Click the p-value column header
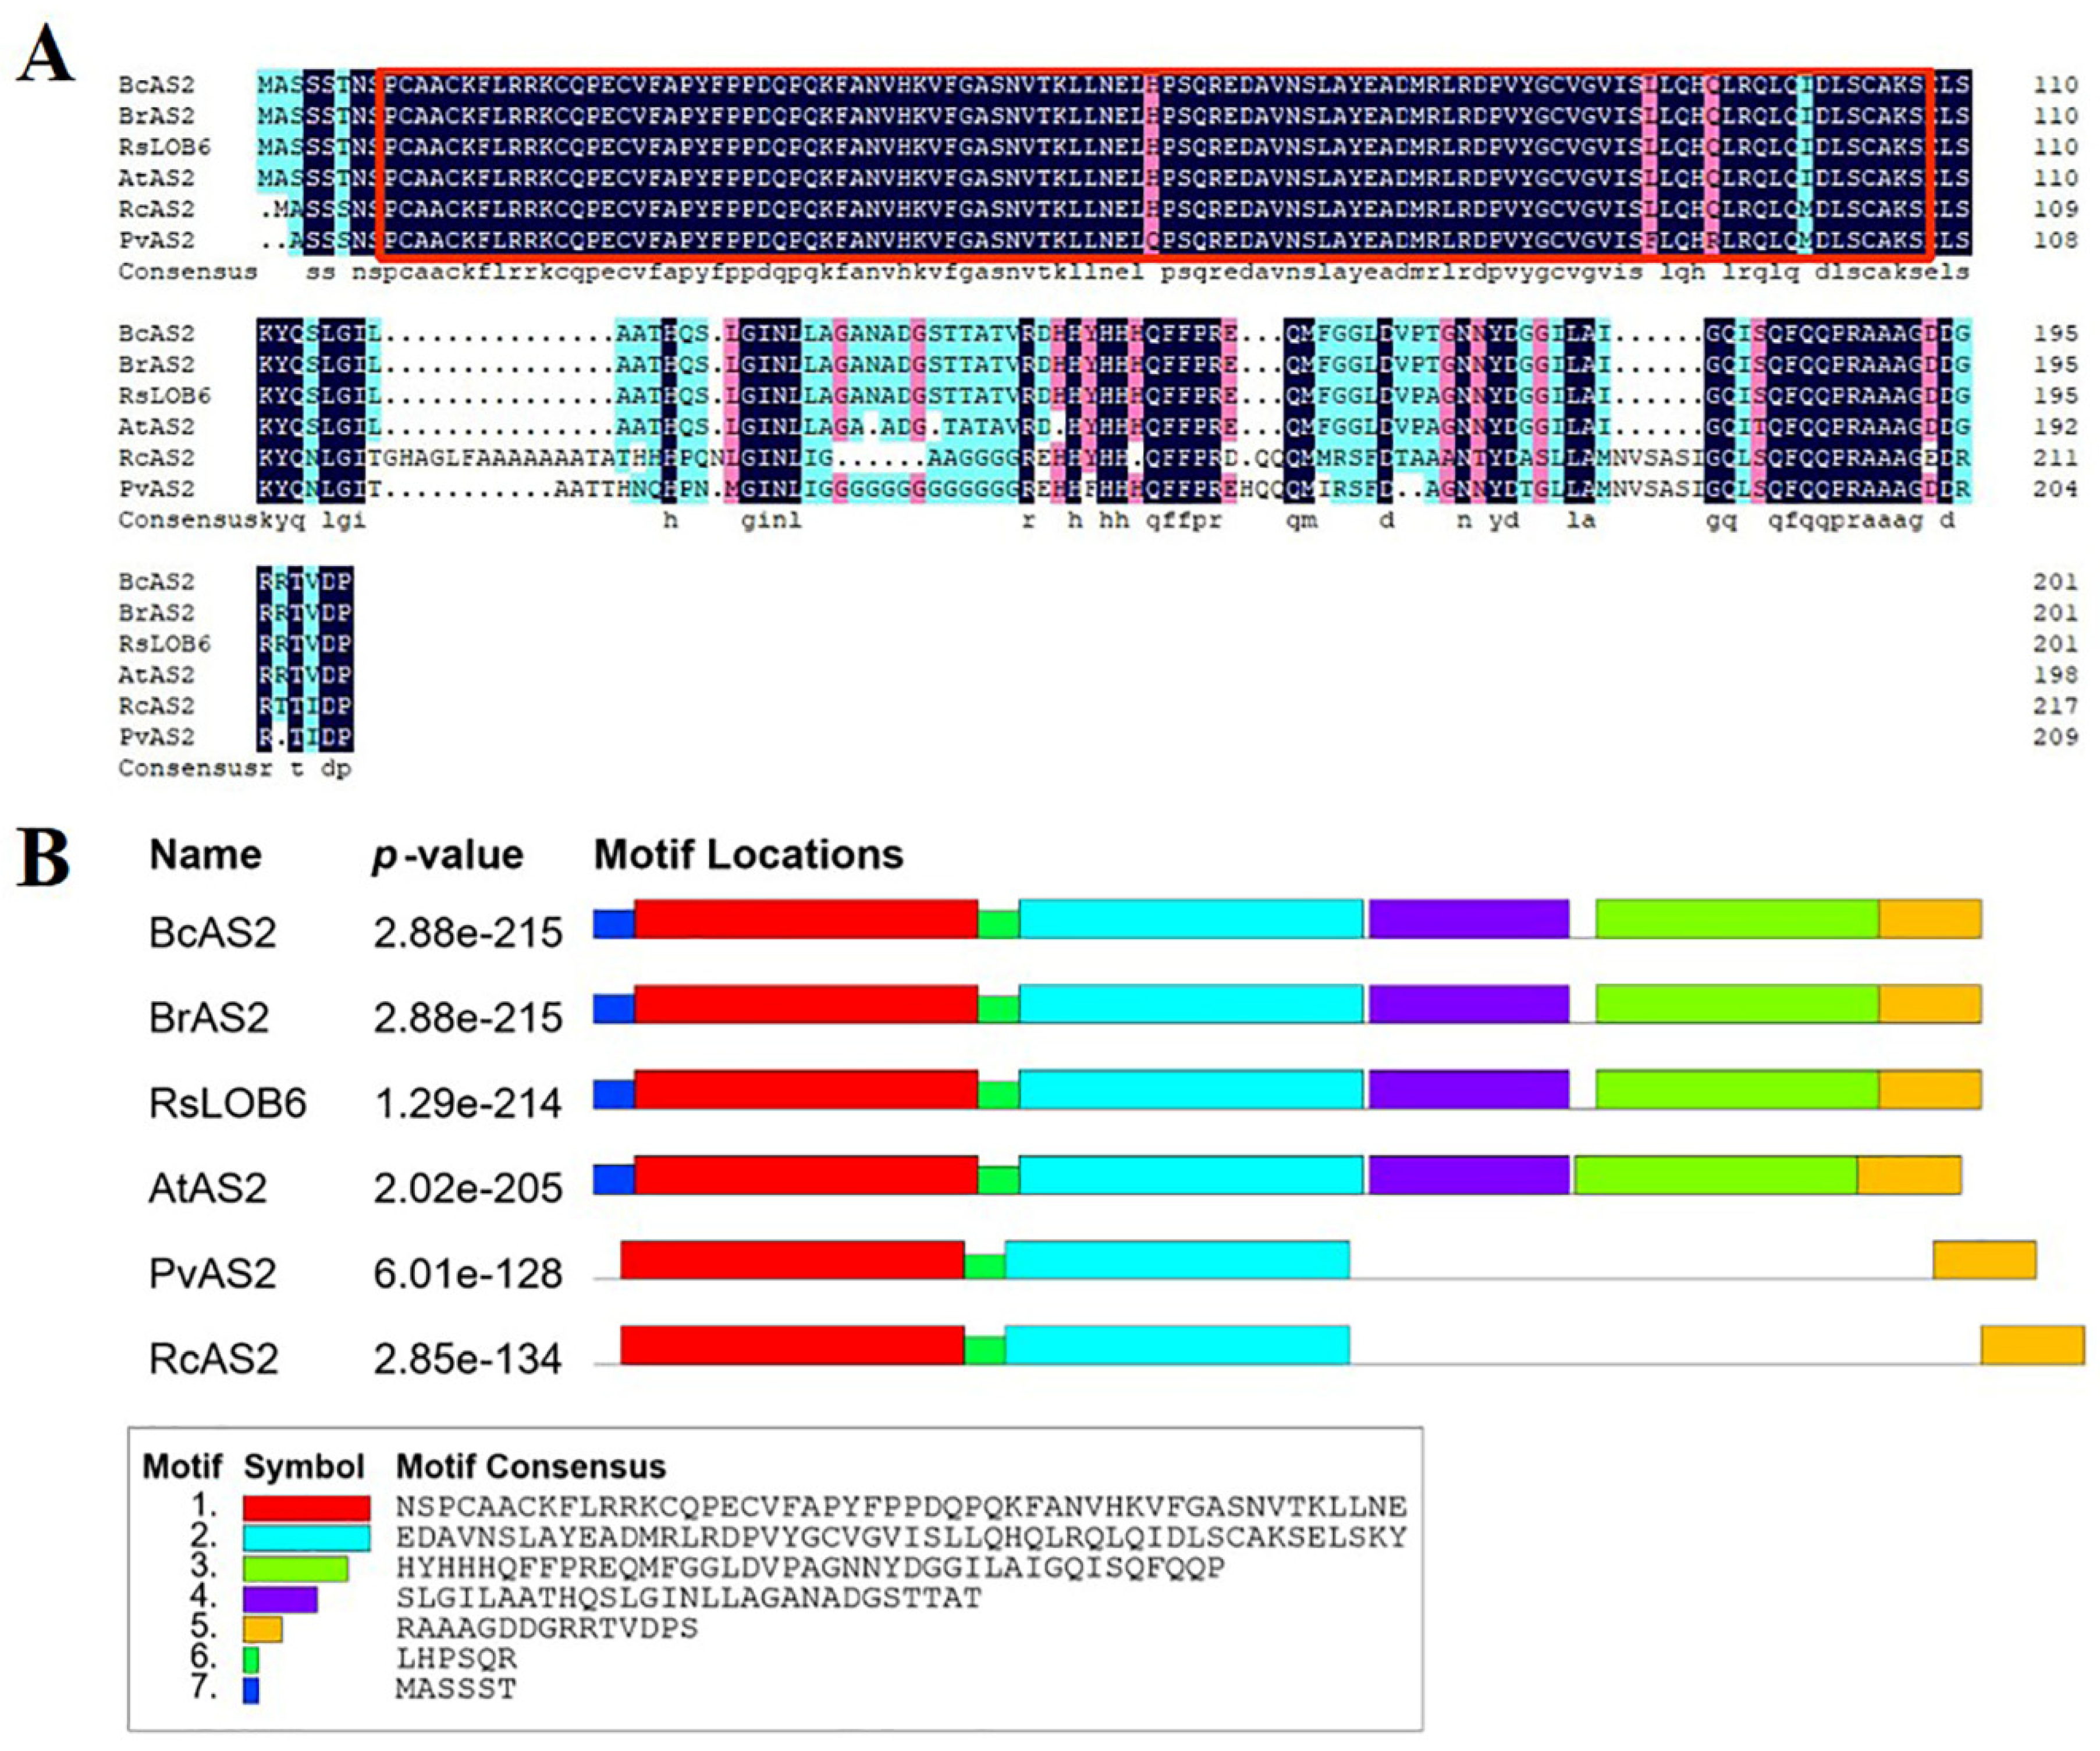 (447, 856)
